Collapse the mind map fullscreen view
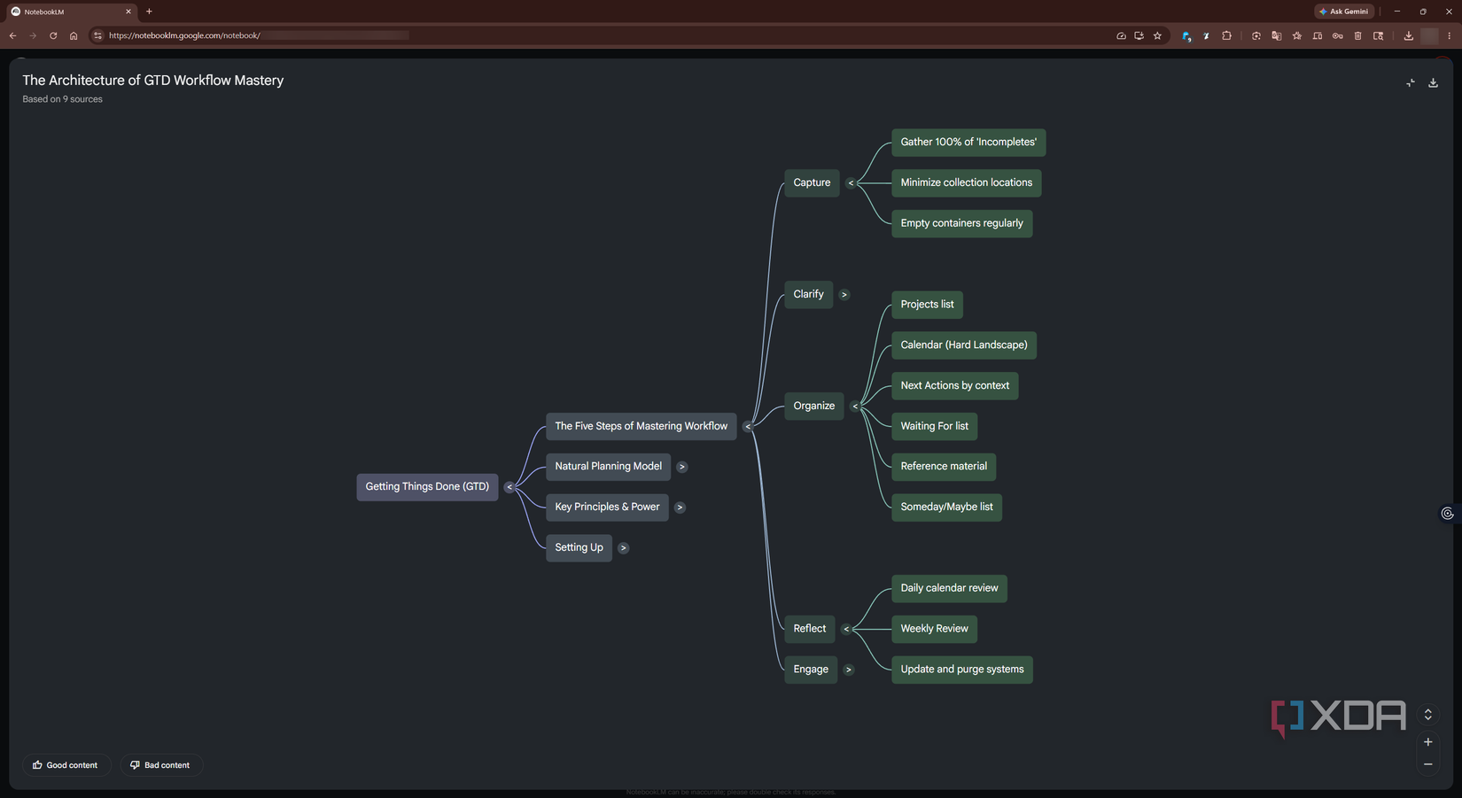This screenshot has width=1462, height=798. 1410,82
